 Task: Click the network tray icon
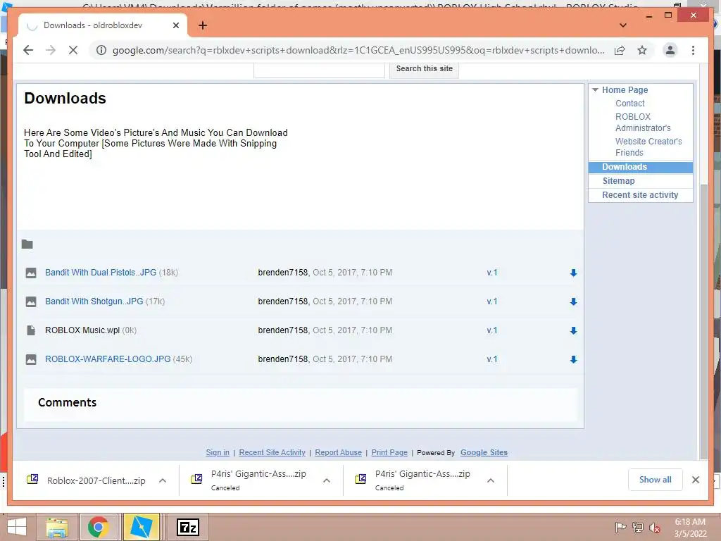(x=638, y=528)
